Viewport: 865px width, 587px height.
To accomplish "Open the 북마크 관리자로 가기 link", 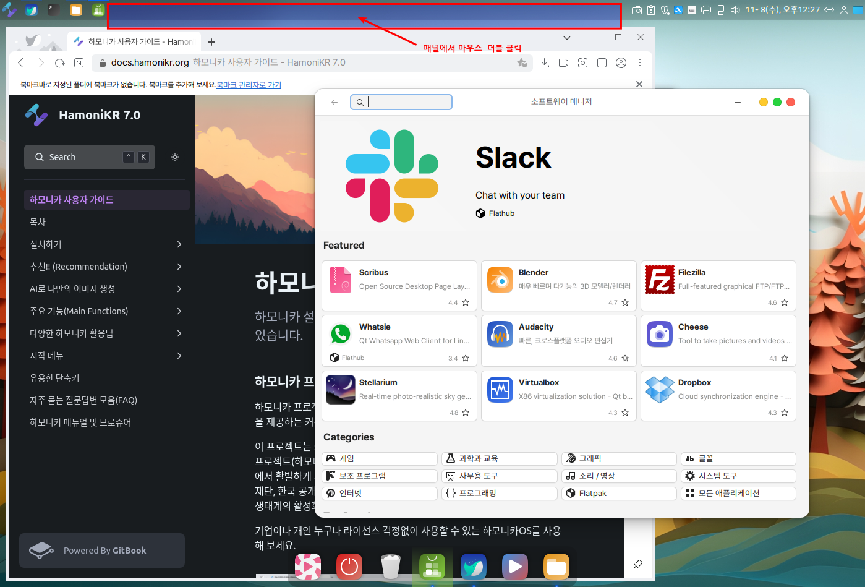I will tap(249, 85).
